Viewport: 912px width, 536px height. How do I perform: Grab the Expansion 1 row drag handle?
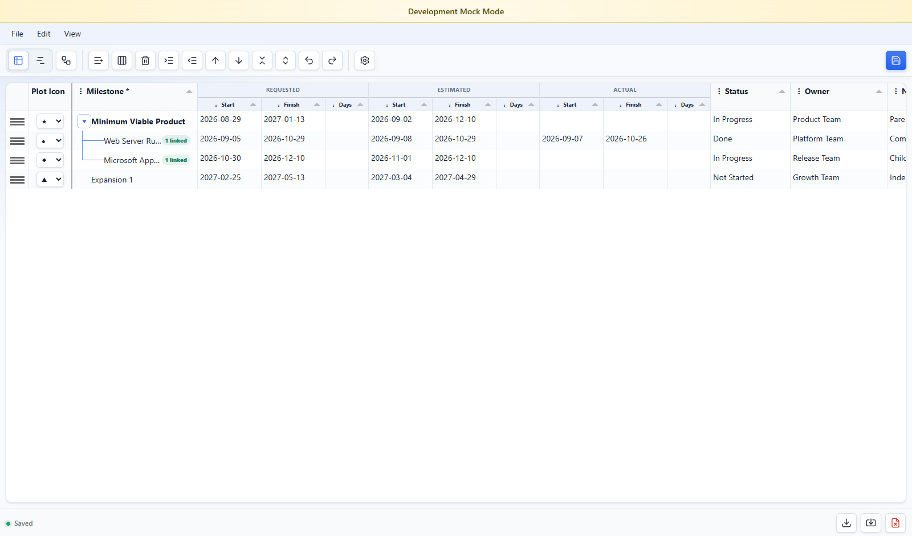18,180
